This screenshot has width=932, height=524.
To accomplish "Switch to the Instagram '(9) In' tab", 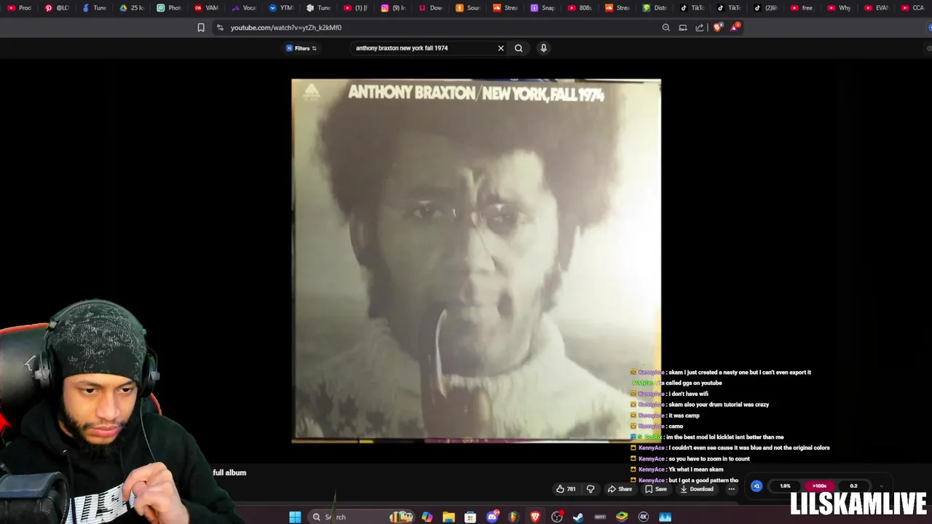I will coord(393,8).
